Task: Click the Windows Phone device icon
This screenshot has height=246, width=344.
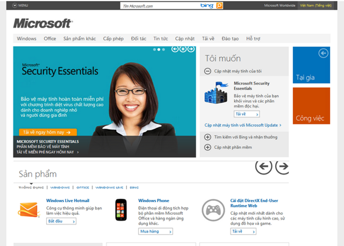Action: [121, 209]
